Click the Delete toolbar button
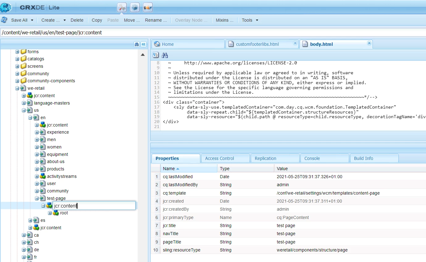This screenshot has height=262, width=426. tap(77, 20)
